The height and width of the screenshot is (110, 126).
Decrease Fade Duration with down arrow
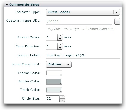(x=60, y=48)
